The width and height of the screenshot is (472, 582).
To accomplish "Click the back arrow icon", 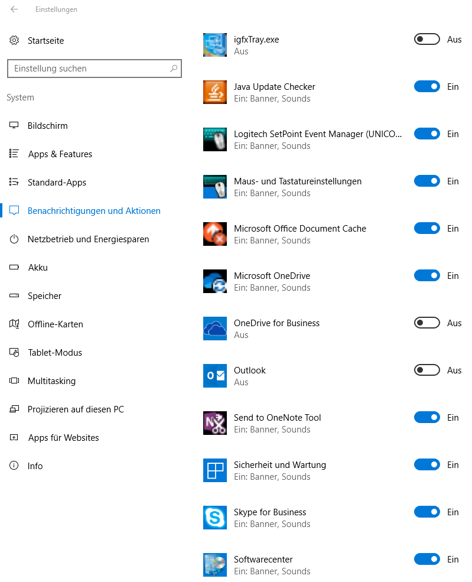I will pos(14,9).
